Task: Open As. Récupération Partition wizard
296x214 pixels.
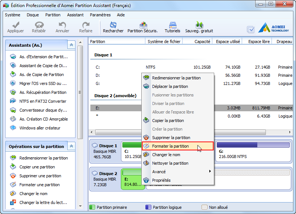Action: [x=38, y=92]
